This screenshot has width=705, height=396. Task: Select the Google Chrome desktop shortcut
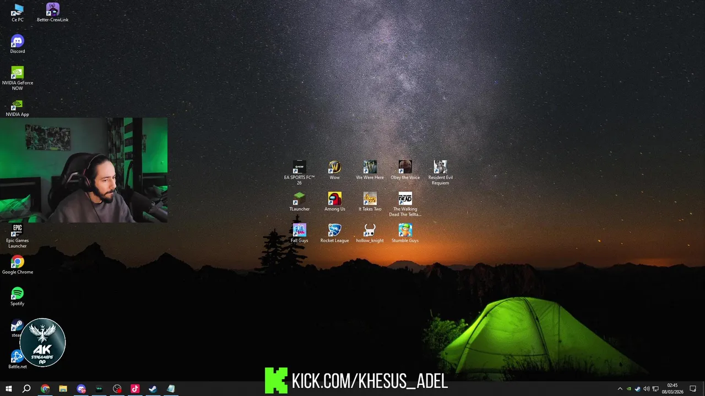pos(17,265)
